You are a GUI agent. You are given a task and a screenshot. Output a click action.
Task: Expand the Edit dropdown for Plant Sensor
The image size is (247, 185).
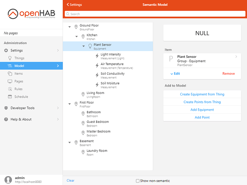tap(175, 74)
